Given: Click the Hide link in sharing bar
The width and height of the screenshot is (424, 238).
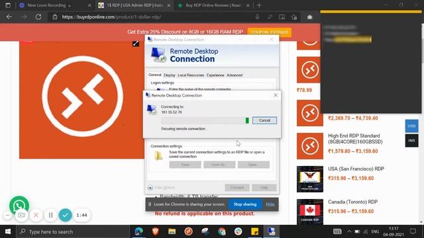Looking at the screenshot, I should tap(270, 204).
